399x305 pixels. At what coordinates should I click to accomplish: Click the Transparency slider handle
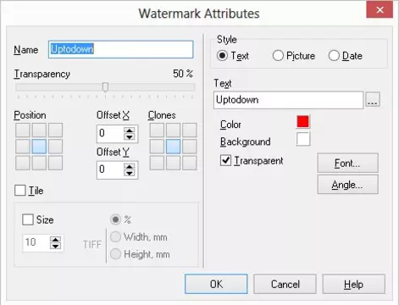tap(105, 87)
